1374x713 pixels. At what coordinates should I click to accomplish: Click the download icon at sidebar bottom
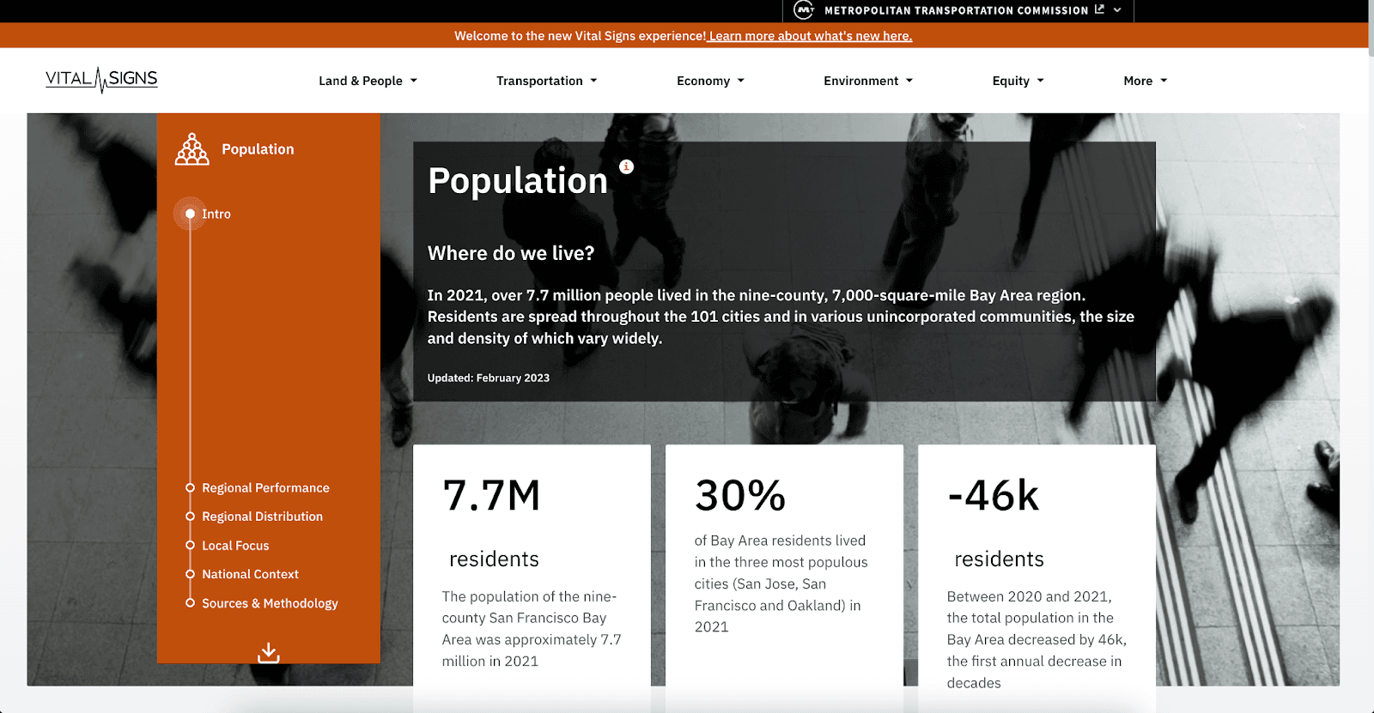(x=269, y=653)
